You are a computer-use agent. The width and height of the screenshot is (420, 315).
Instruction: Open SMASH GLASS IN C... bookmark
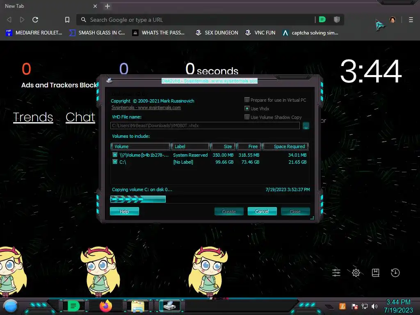click(97, 33)
